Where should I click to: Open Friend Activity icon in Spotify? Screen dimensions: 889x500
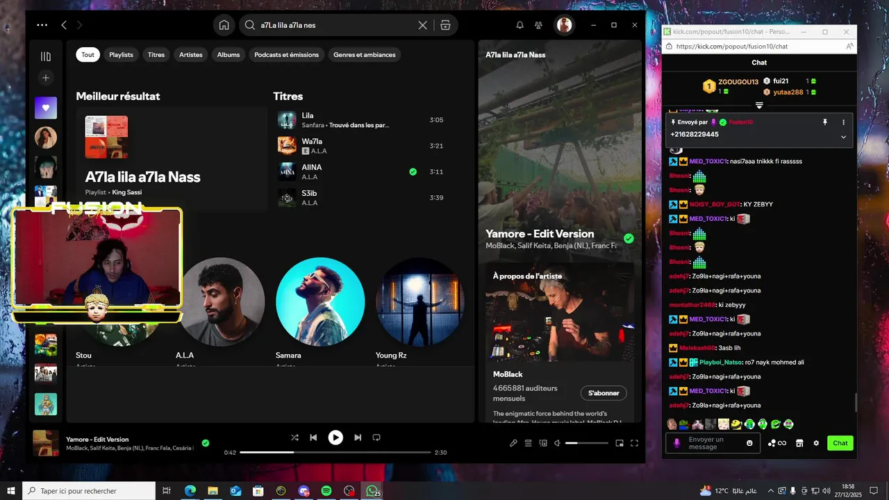[538, 25]
